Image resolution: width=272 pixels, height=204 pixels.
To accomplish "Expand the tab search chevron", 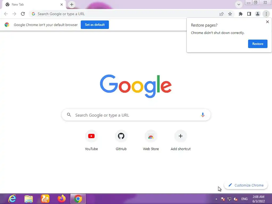I will tap(239, 5).
